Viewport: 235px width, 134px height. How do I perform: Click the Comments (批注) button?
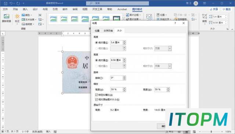[x=227, y=9]
